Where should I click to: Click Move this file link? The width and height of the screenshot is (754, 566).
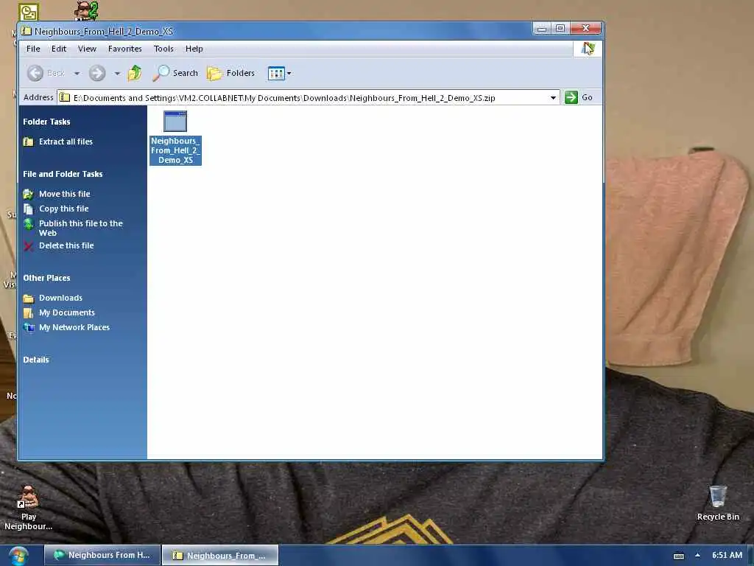pos(65,194)
